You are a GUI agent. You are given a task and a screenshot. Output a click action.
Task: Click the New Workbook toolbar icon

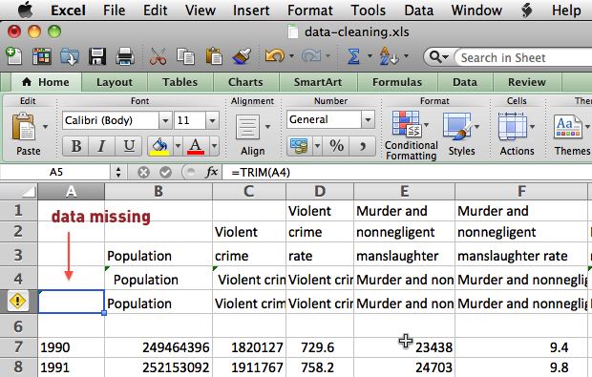(x=14, y=56)
